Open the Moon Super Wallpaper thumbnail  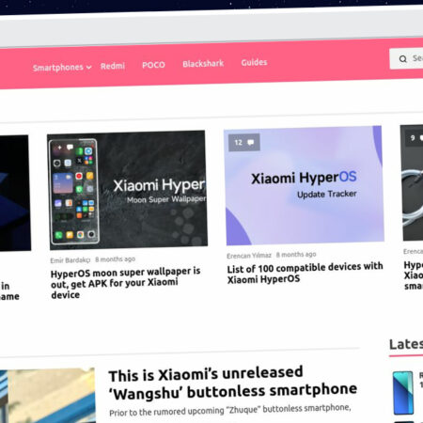point(127,190)
